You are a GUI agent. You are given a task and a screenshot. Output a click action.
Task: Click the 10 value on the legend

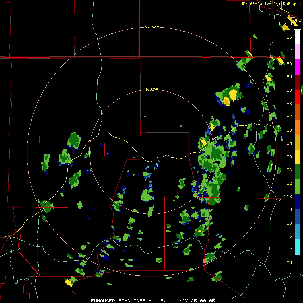tap(289, 223)
